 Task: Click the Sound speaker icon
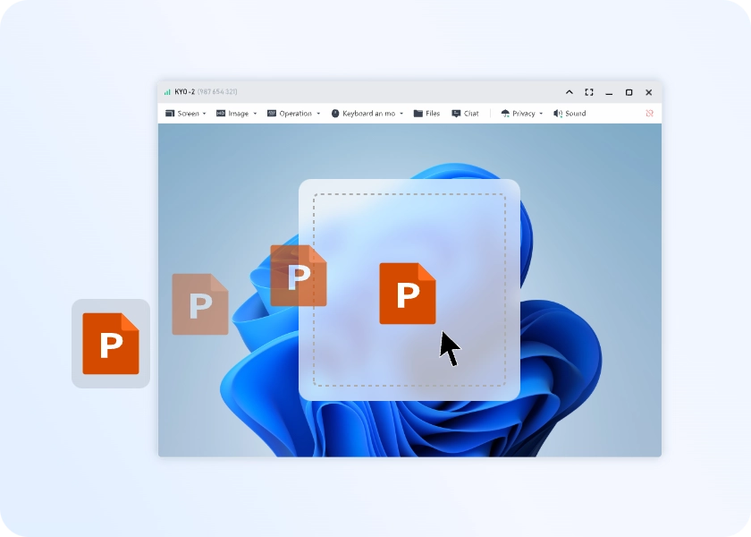[558, 114]
